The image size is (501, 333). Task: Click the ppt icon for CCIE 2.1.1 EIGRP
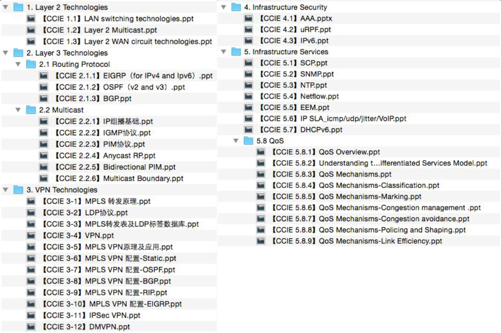click(x=43, y=76)
